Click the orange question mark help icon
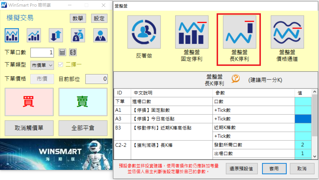Screen dimensions: 319x180 click(x=235, y=78)
